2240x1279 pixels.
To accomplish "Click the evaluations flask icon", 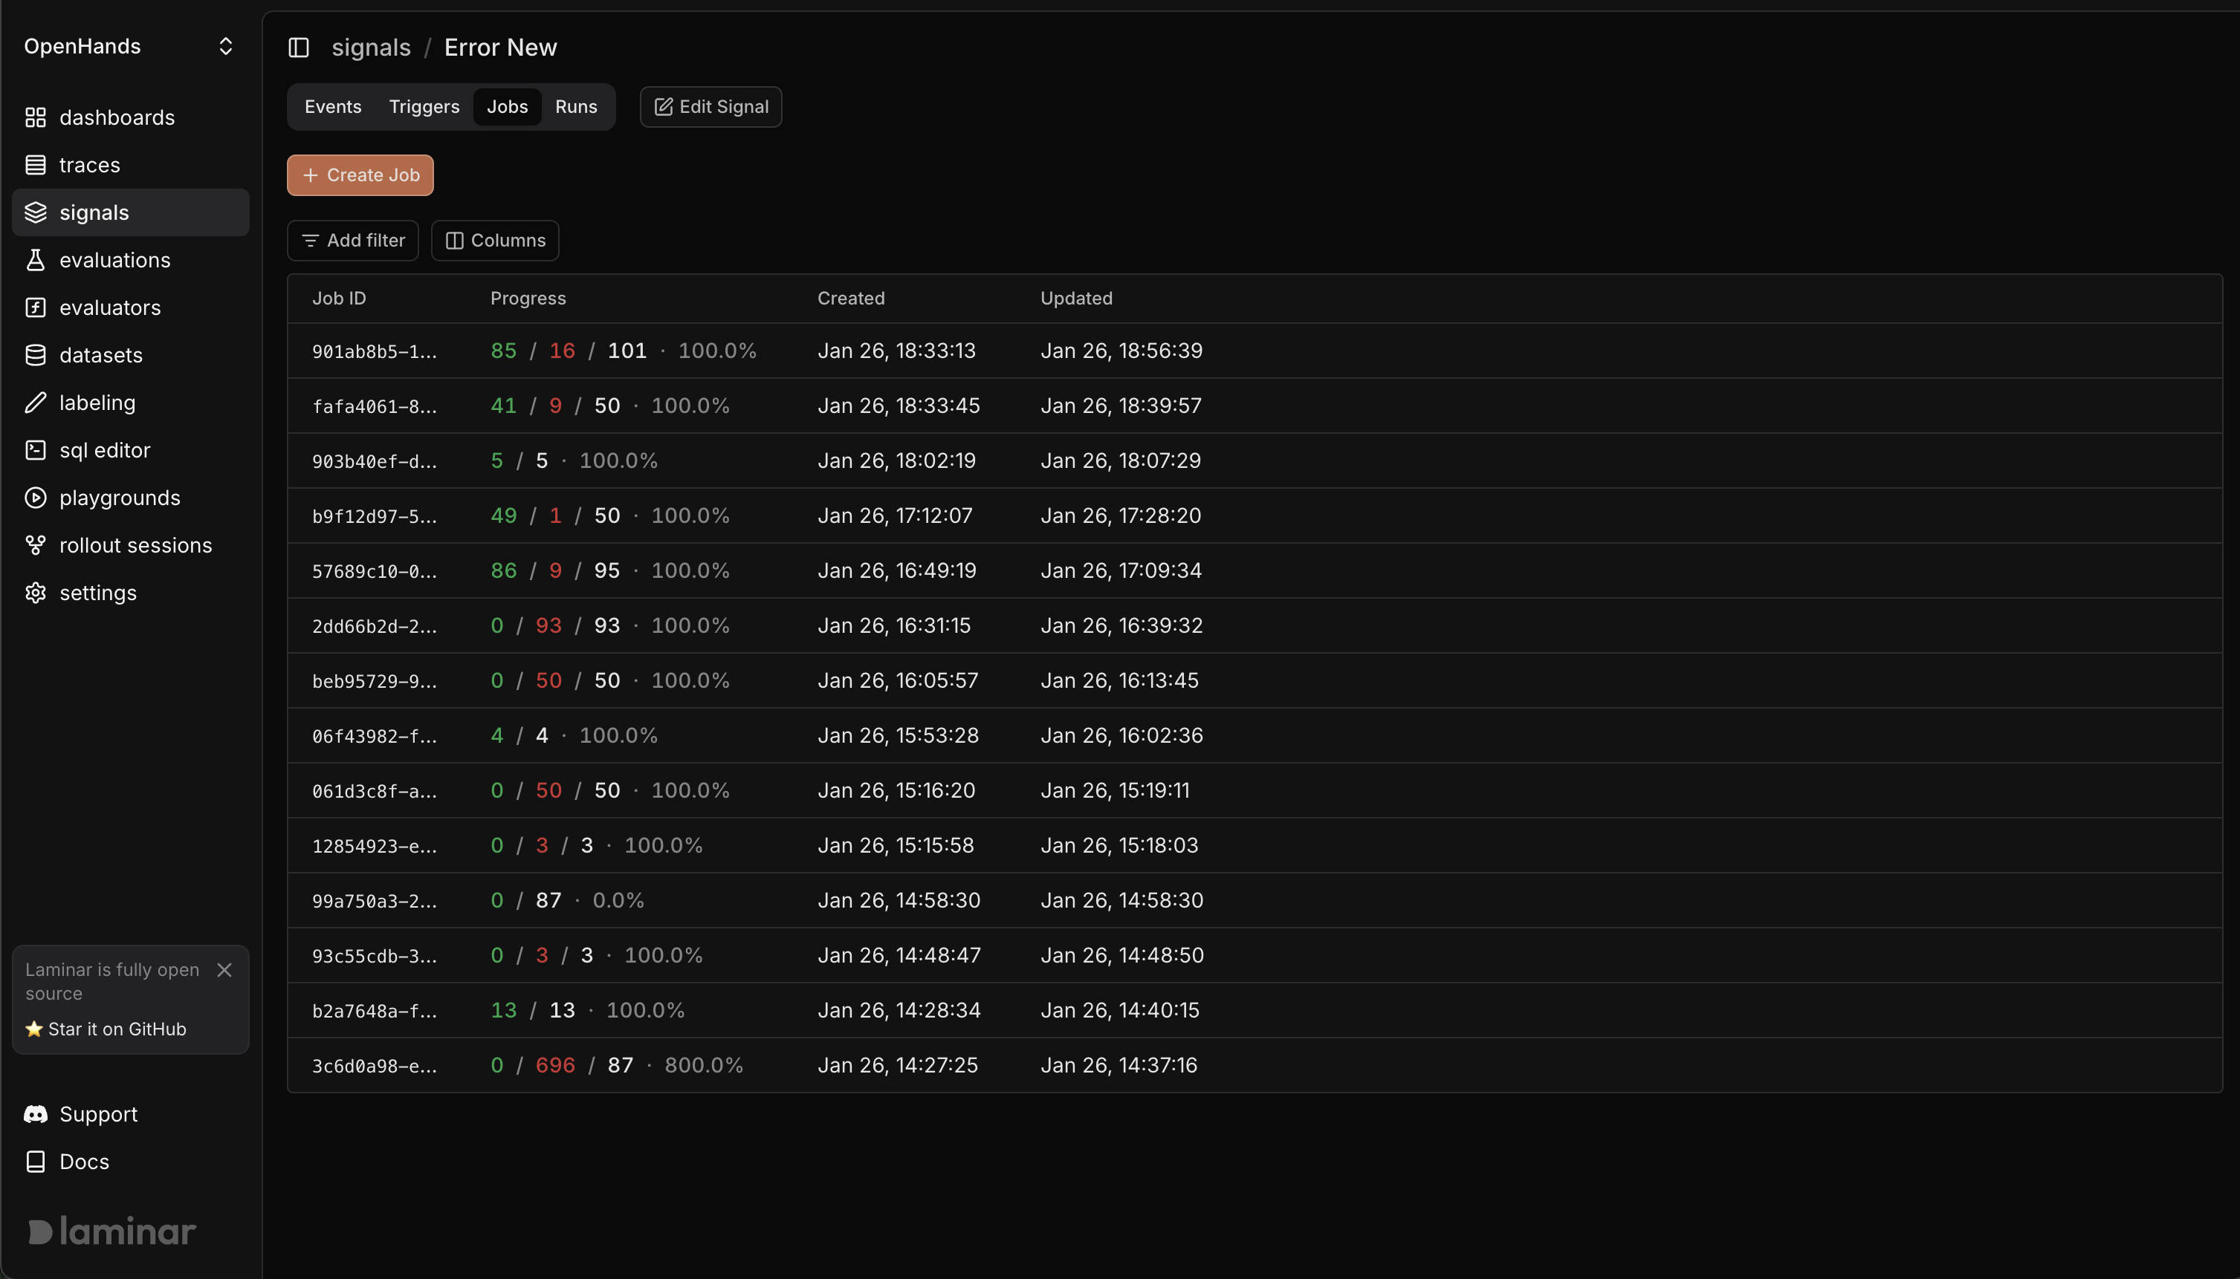I will pyautogui.click(x=35, y=260).
